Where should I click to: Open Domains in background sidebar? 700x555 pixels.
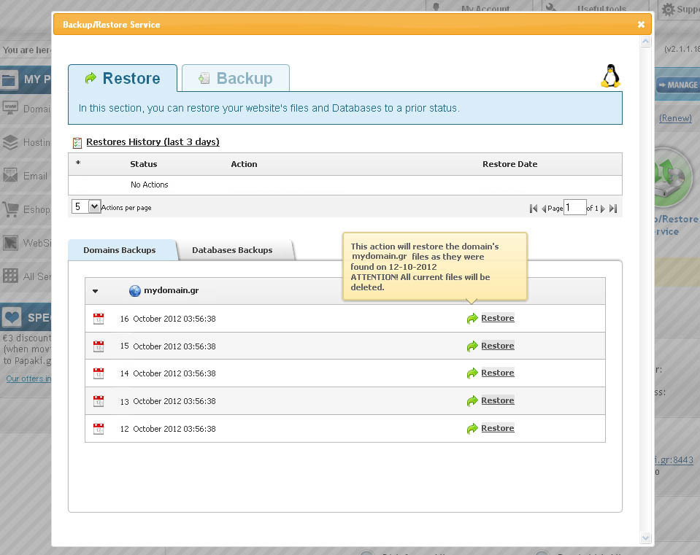[x=26, y=109]
